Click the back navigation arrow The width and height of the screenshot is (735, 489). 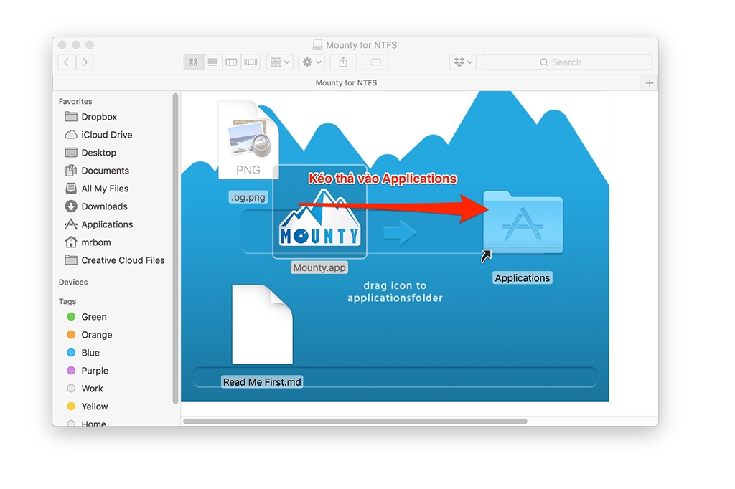66,62
